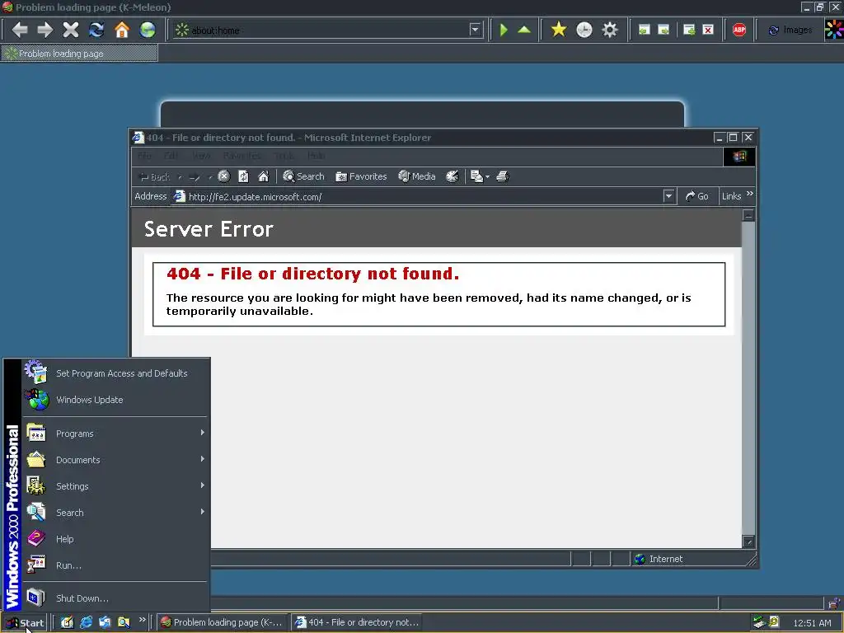Click Back in Internet Explorer

coord(154,176)
